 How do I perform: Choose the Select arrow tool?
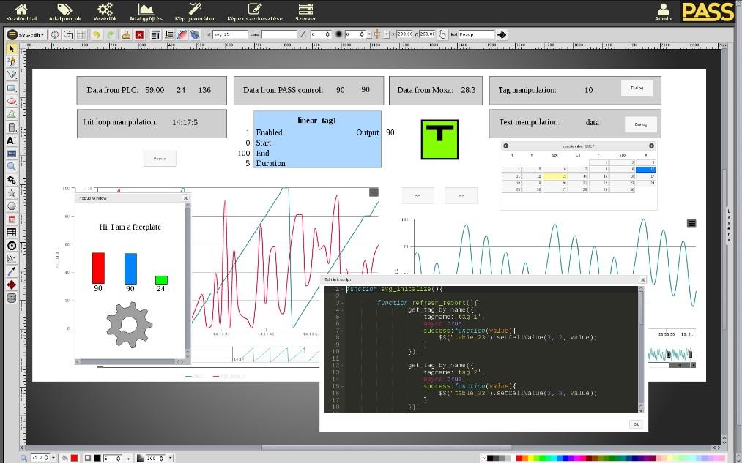(x=12, y=49)
